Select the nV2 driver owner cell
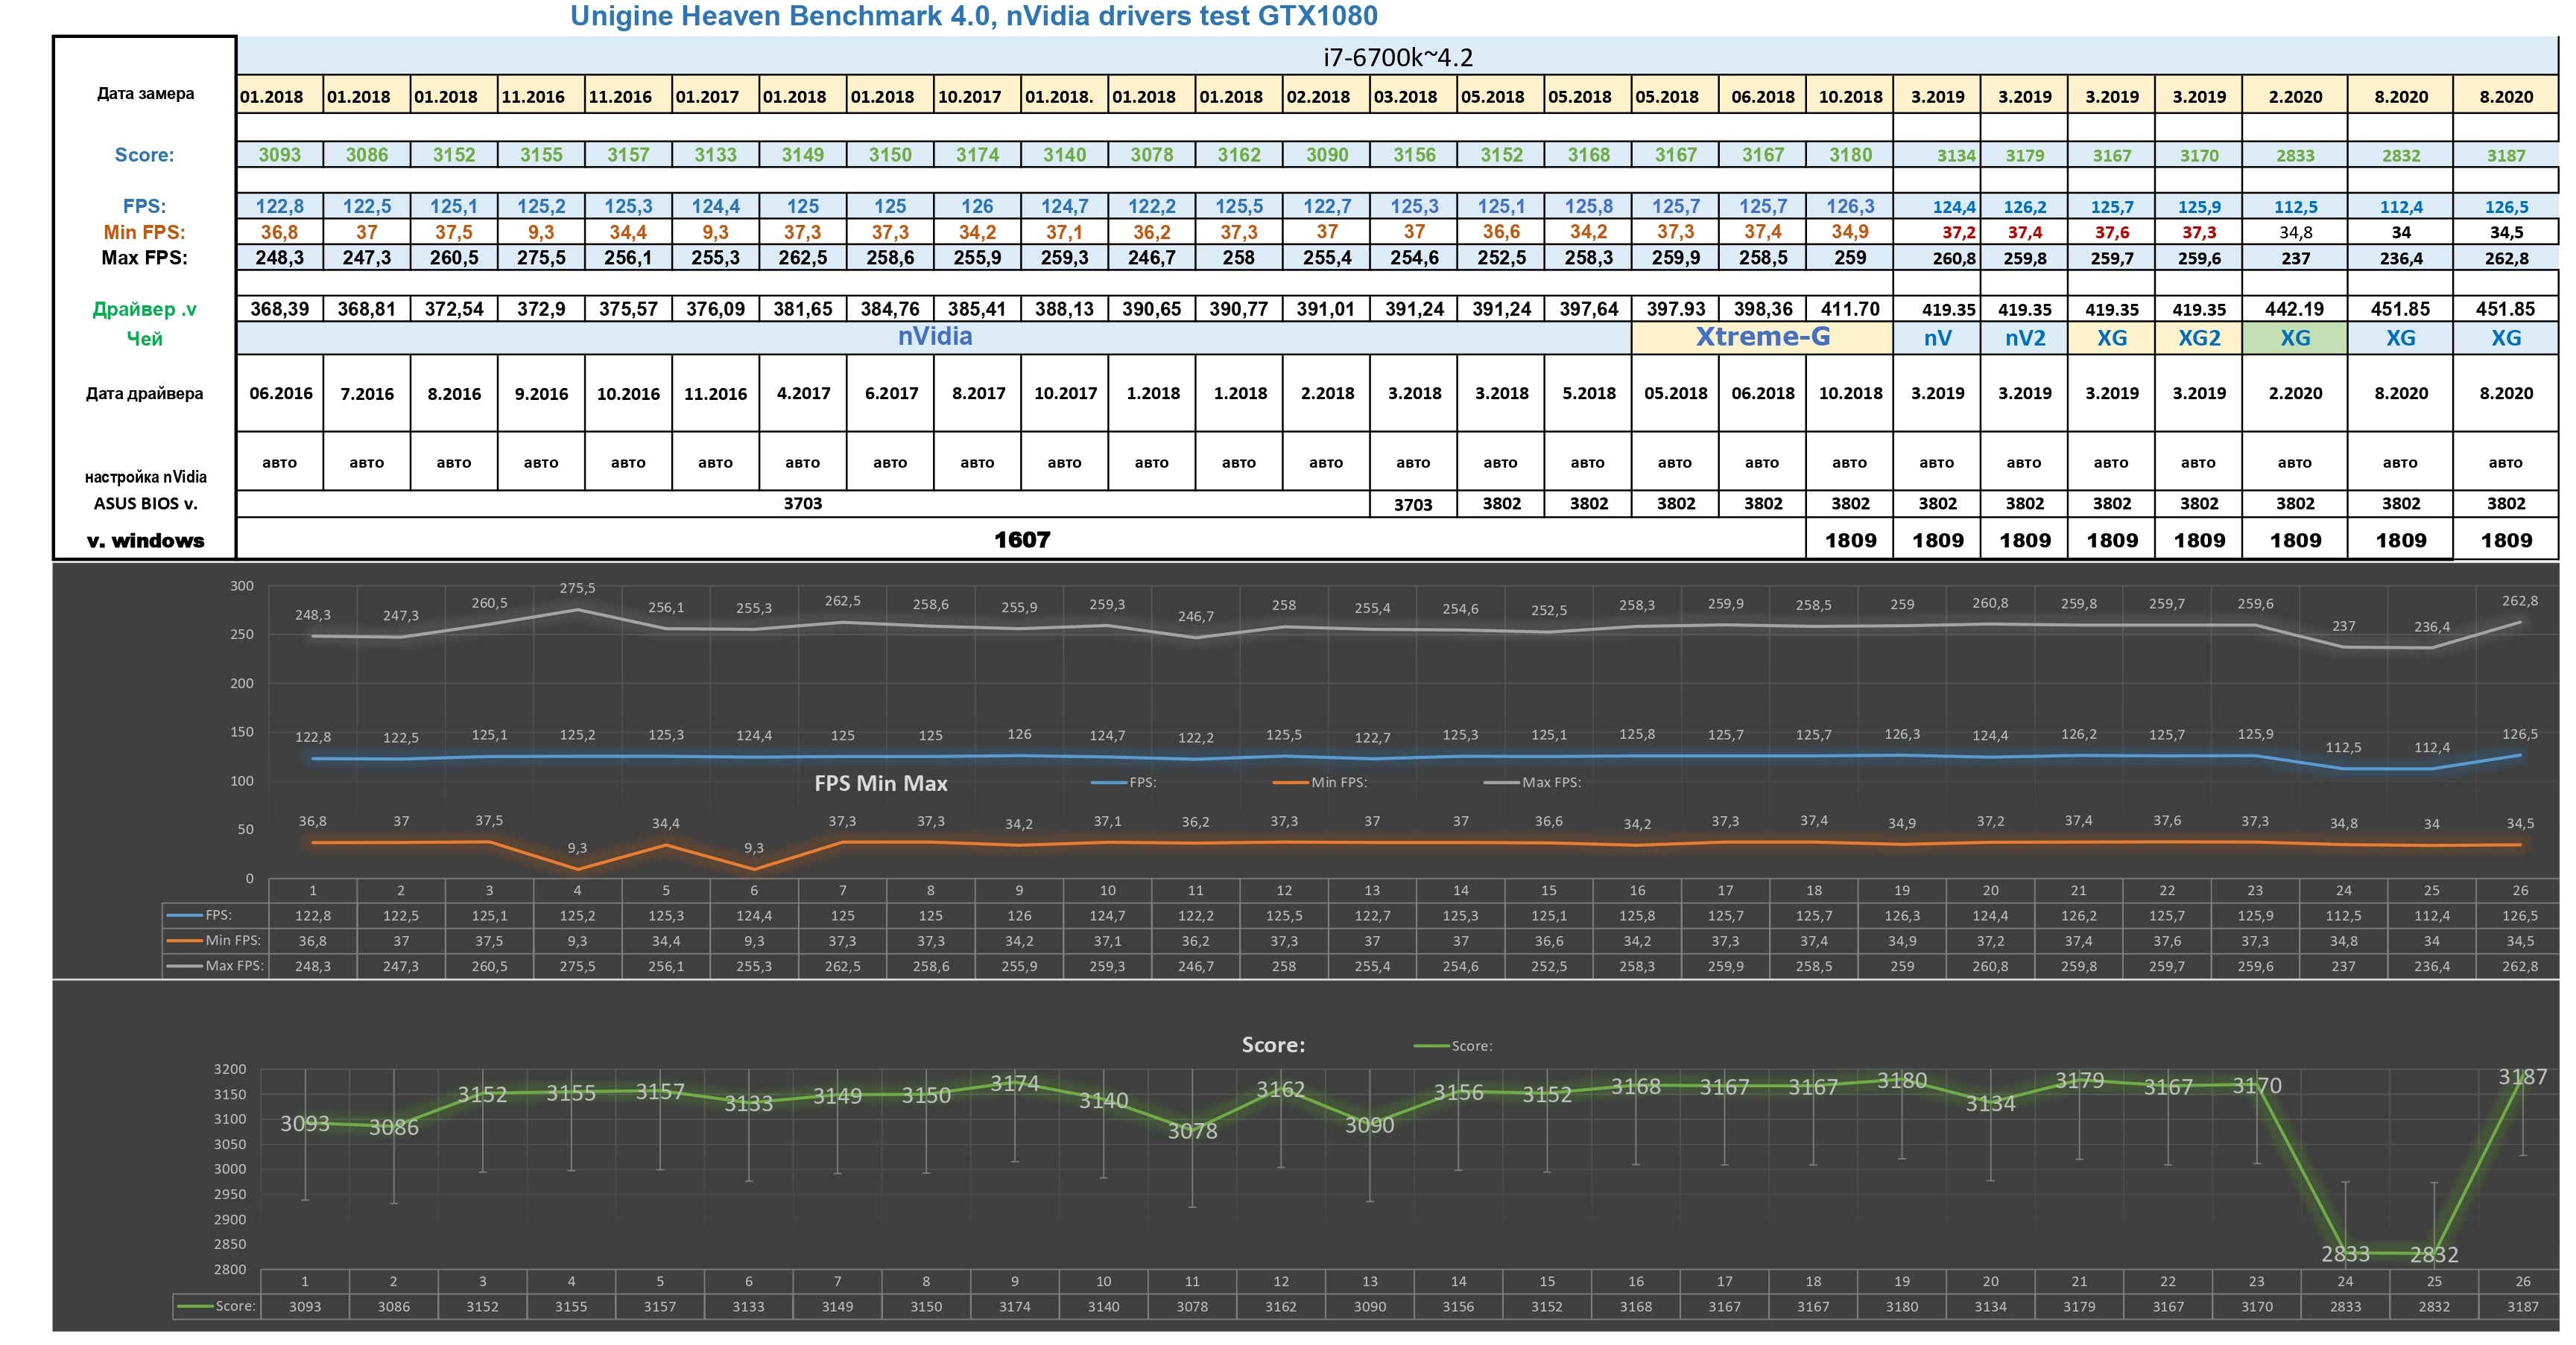 pyautogui.click(x=2024, y=338)
